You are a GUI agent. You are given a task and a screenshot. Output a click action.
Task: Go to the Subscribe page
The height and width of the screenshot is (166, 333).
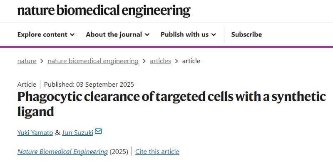click(x=246, y=34)
